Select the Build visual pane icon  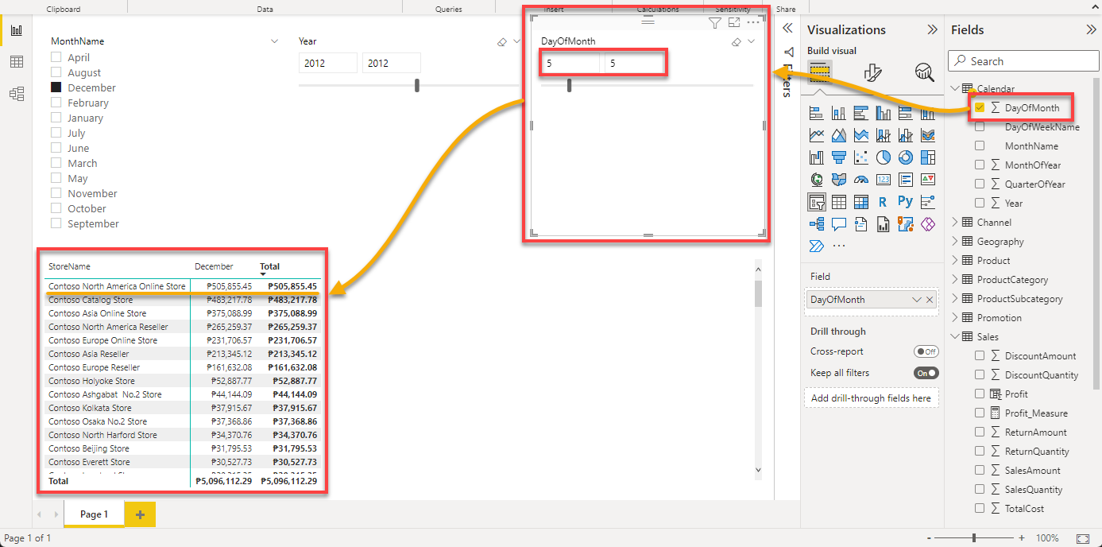[820, 73]
